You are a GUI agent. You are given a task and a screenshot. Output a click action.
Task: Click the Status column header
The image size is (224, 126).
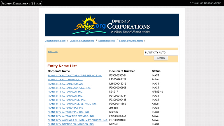pos(156,71)
